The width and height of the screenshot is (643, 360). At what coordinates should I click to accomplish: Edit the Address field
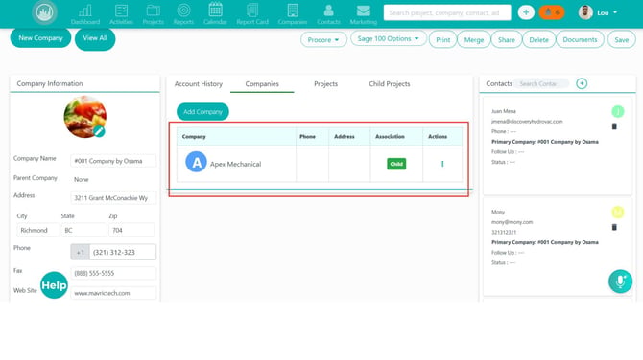tap(113, 198)
